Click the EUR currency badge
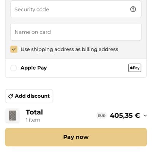The height and width of the screenshot is (152, 152). tap(101, 116)
